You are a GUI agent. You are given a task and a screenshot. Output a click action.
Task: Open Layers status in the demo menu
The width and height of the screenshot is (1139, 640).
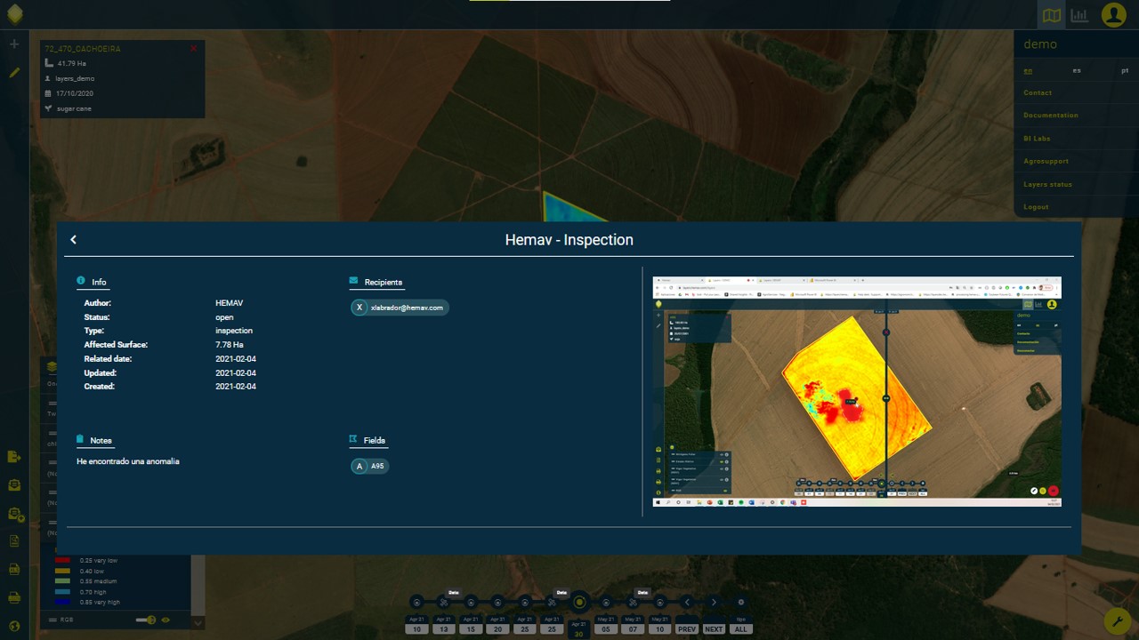click(1047, 184)
